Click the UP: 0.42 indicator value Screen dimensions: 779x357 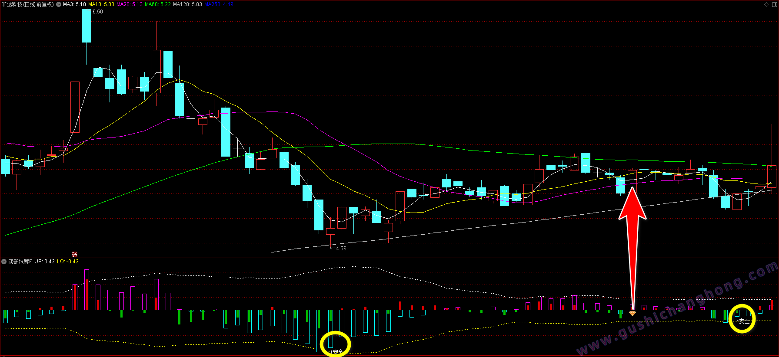point(45,262)
